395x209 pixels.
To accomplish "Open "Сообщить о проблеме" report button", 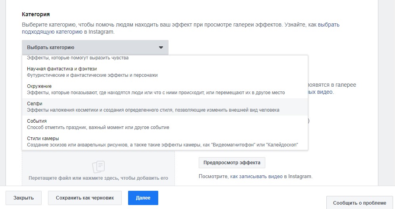I will (359, 203).
